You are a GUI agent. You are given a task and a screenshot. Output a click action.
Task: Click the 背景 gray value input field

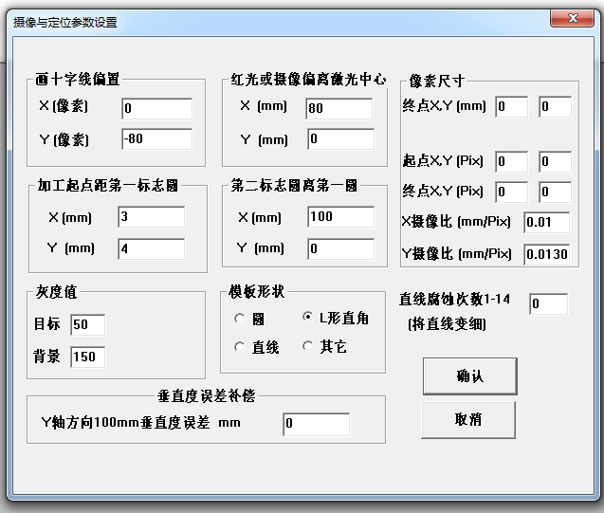87,357
